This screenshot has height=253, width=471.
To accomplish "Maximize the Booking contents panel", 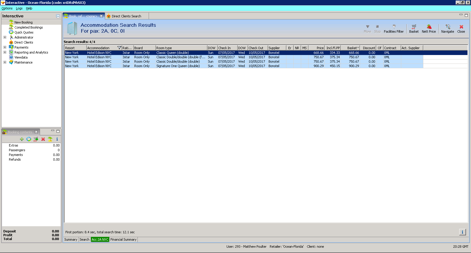I will point(58,131).
